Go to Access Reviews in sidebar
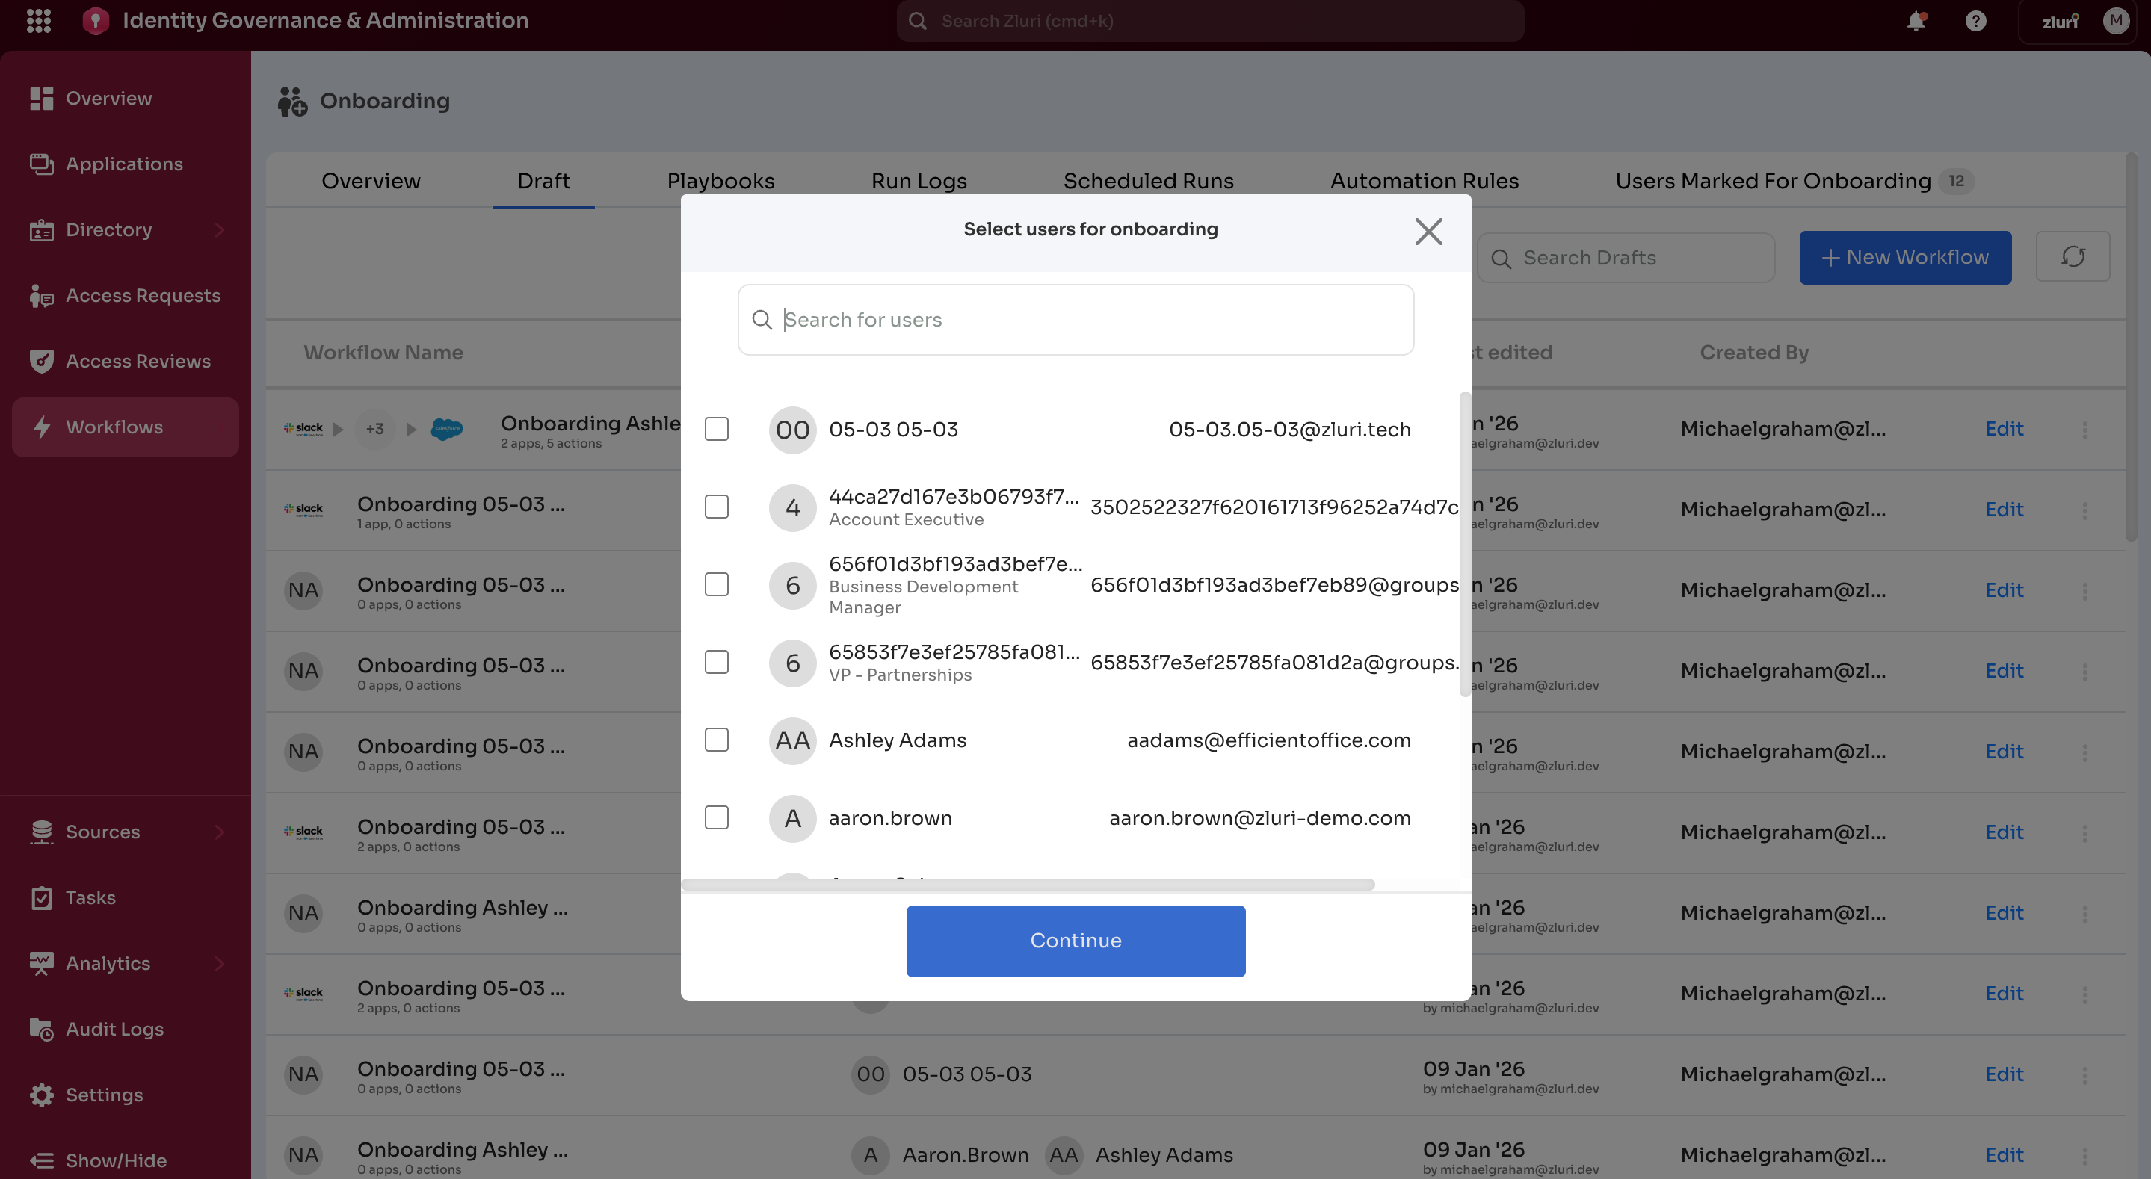This screenshot has width=2151, height=1179. tap(138, 361)
